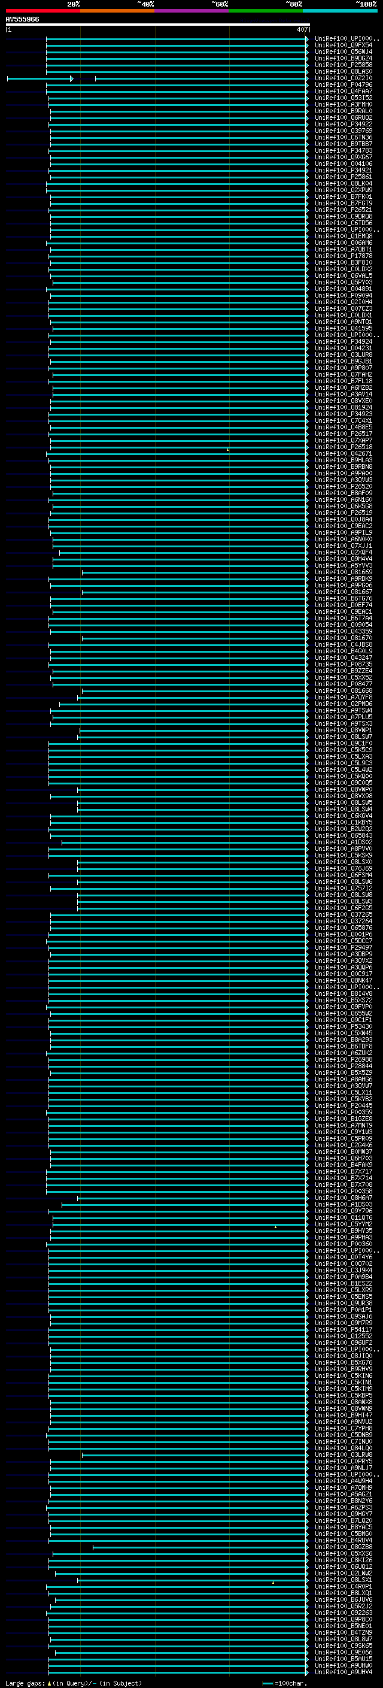Open the UniRef100_Q53I52 hit label
This screenshot has width=383, height=1688.
[344, 98]
